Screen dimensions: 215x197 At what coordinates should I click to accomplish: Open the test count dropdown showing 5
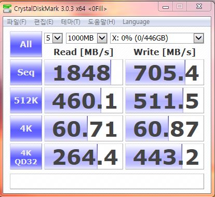point(53,38)
